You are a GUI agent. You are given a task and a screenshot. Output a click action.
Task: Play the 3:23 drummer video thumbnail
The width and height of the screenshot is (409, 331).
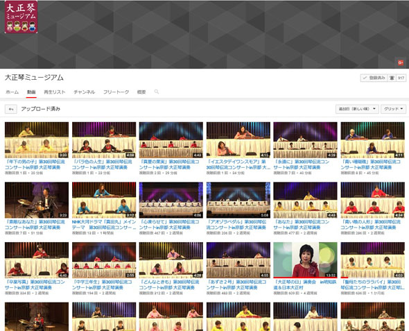(x=37, y=200)
